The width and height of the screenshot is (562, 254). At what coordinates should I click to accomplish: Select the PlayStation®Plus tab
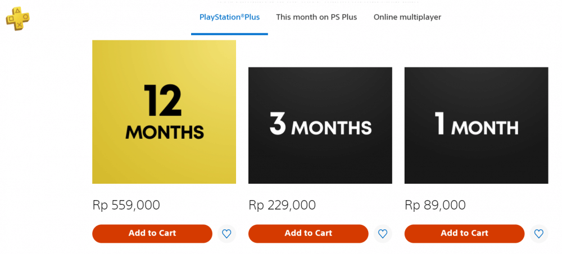[x=229, y=17]
